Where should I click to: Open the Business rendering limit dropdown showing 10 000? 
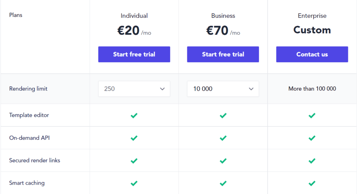pyautogui.click(x=223, y=89)
